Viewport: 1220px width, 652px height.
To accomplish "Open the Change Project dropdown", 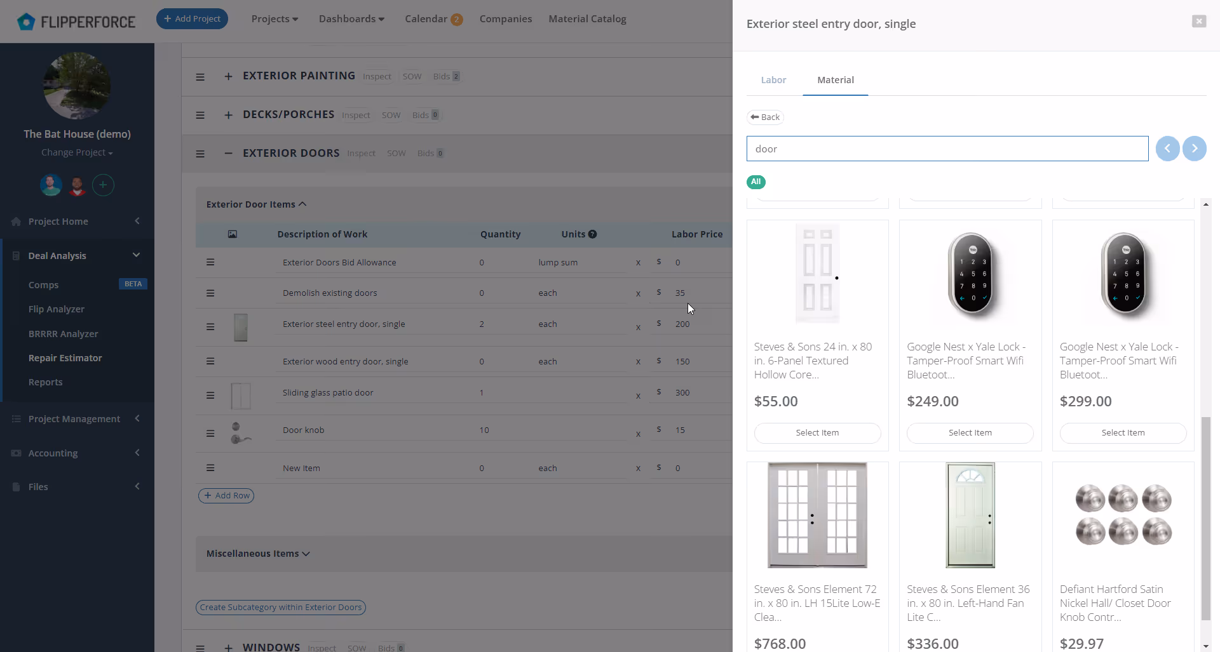I will coord(77,153).
